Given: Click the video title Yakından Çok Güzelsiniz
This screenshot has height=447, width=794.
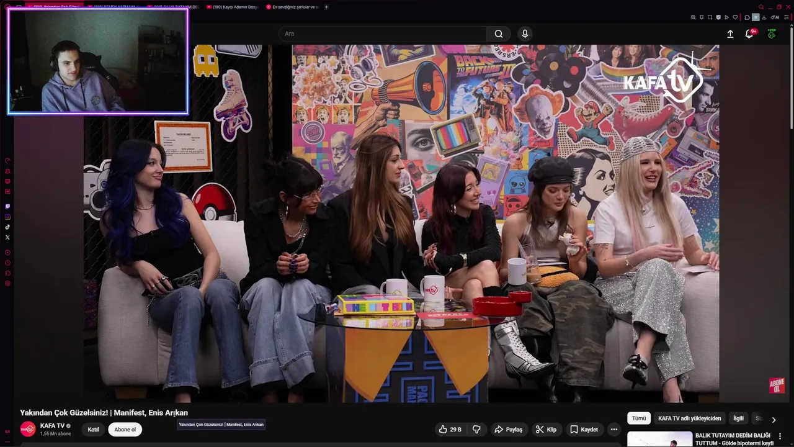Looking at the screenshot, I should coord(104,413).
